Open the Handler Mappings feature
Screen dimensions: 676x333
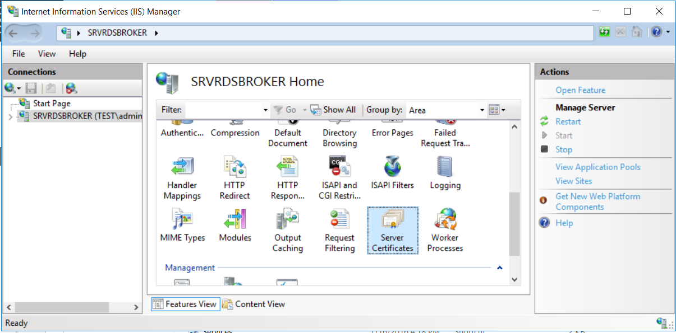[182, 178]
